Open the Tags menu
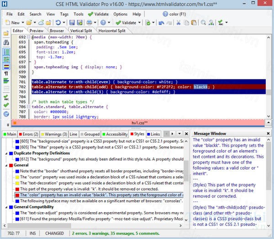The width and height of the screenshot is (274, 239). [x=64, y=14]
